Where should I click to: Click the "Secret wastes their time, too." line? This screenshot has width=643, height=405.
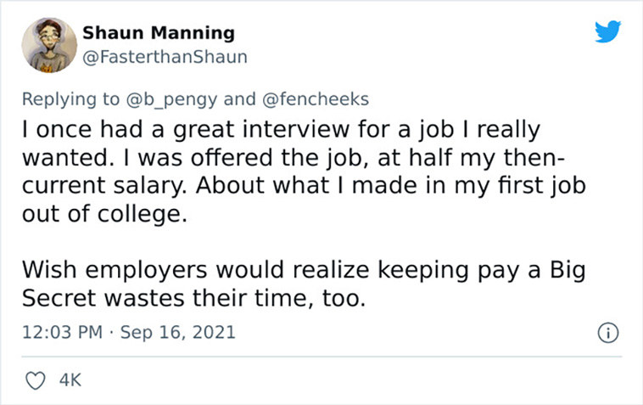193,298
